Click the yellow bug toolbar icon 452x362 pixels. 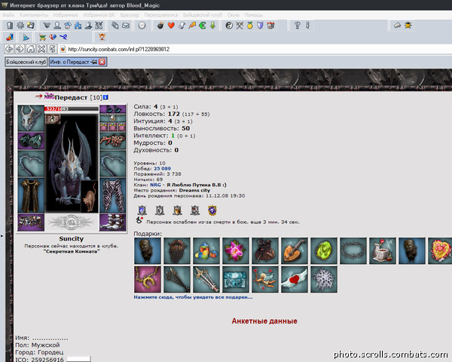pos(408,26)
